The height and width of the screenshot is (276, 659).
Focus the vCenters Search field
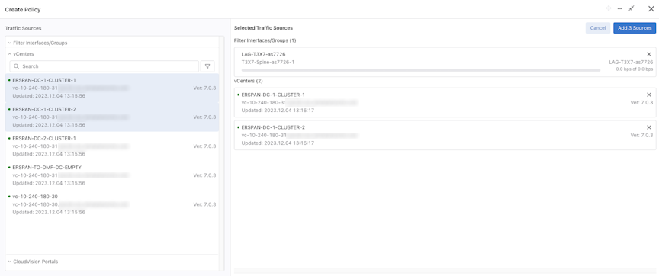click(x=104, y=66)
